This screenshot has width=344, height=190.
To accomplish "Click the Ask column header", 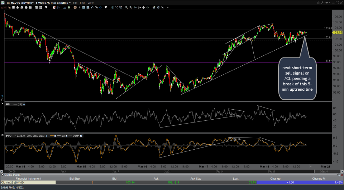I will pyautogui.click(x=156, y=179).
